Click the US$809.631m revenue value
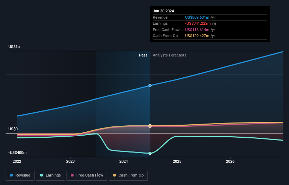Image resolution: width=289 pixels, height=185 pixels. [x=197, y=17]
